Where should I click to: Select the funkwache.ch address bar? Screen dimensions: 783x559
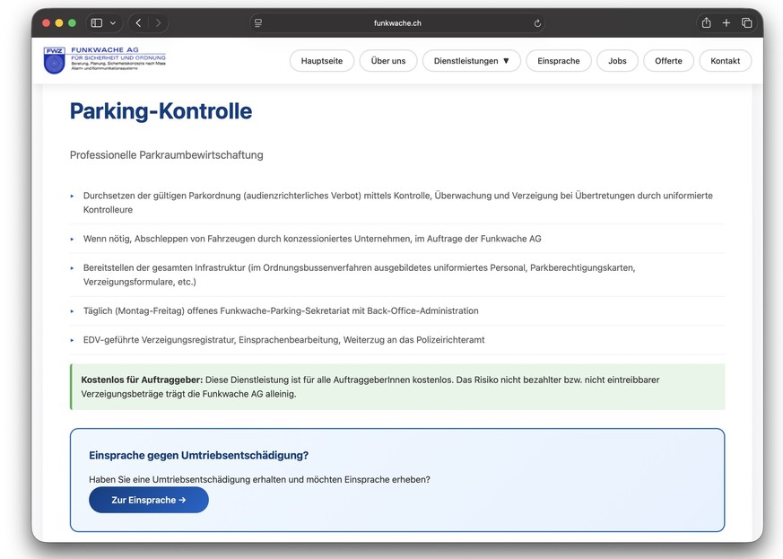point(397,23)
